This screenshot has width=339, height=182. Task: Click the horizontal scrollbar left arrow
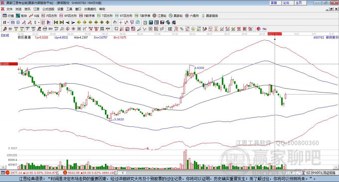pyautogui.click(x=123, y=173)
